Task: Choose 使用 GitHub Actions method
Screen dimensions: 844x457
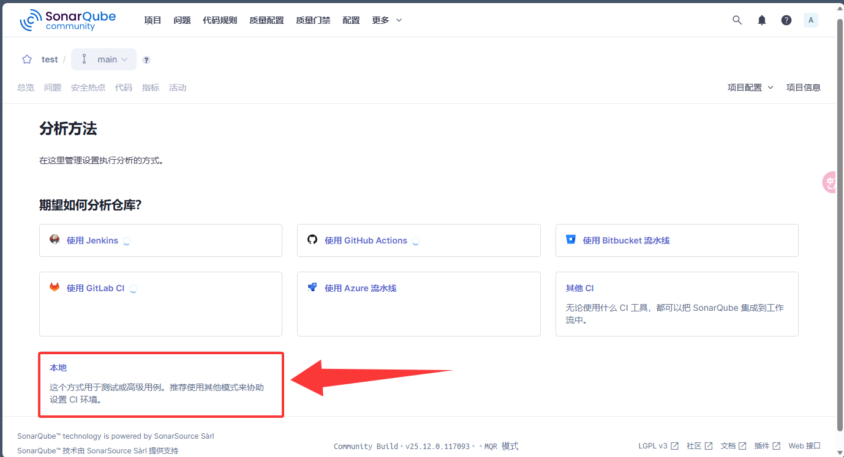Action: tap(419, 240)
